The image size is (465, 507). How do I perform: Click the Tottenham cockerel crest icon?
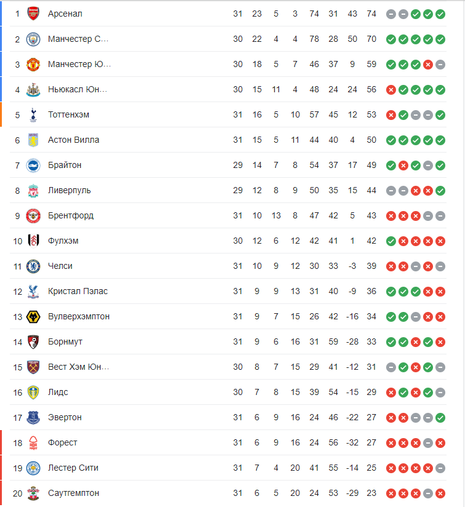click(33, 114)
